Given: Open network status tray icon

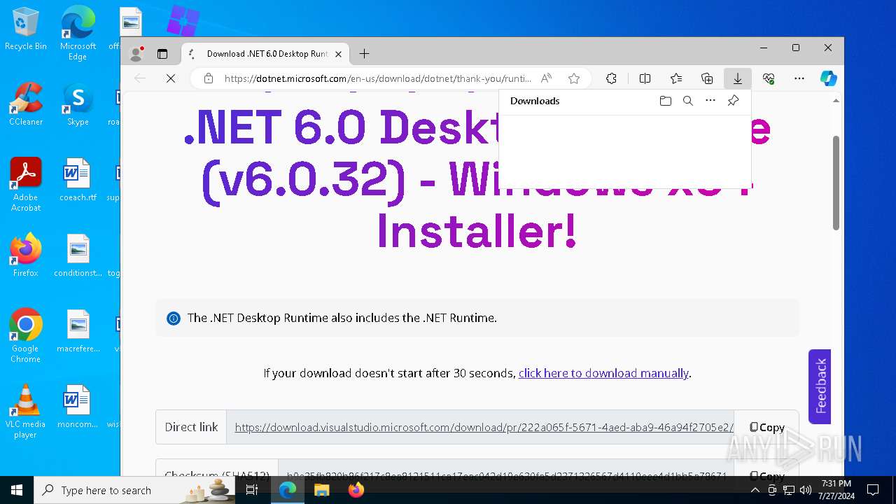Looking at the screenshot, I should tap(789, 490).
